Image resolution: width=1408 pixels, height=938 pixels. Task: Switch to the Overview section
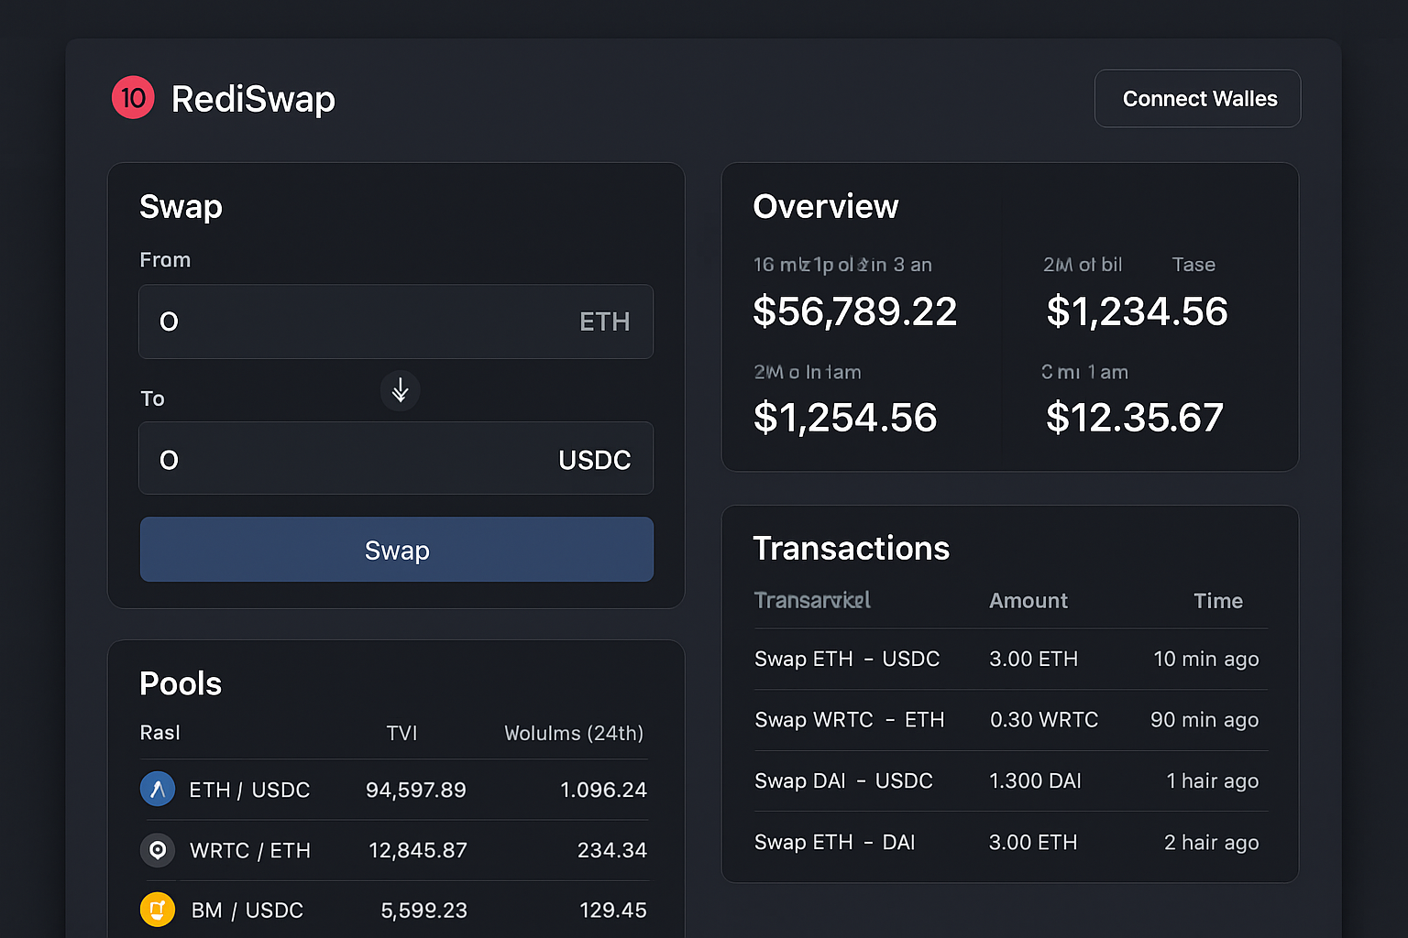coord(825,206)
